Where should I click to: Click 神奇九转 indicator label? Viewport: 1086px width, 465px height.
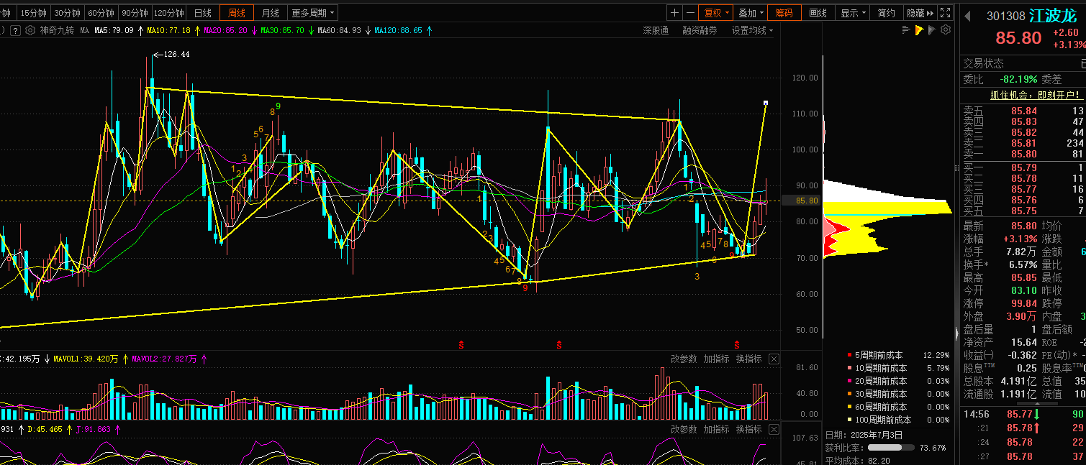click(57, 30)
